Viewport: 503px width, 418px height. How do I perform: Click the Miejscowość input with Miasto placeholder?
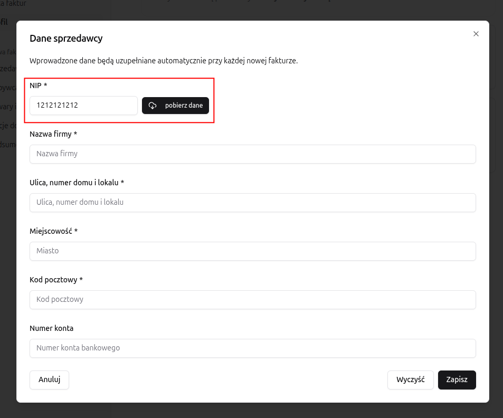[x=252, y=251]
